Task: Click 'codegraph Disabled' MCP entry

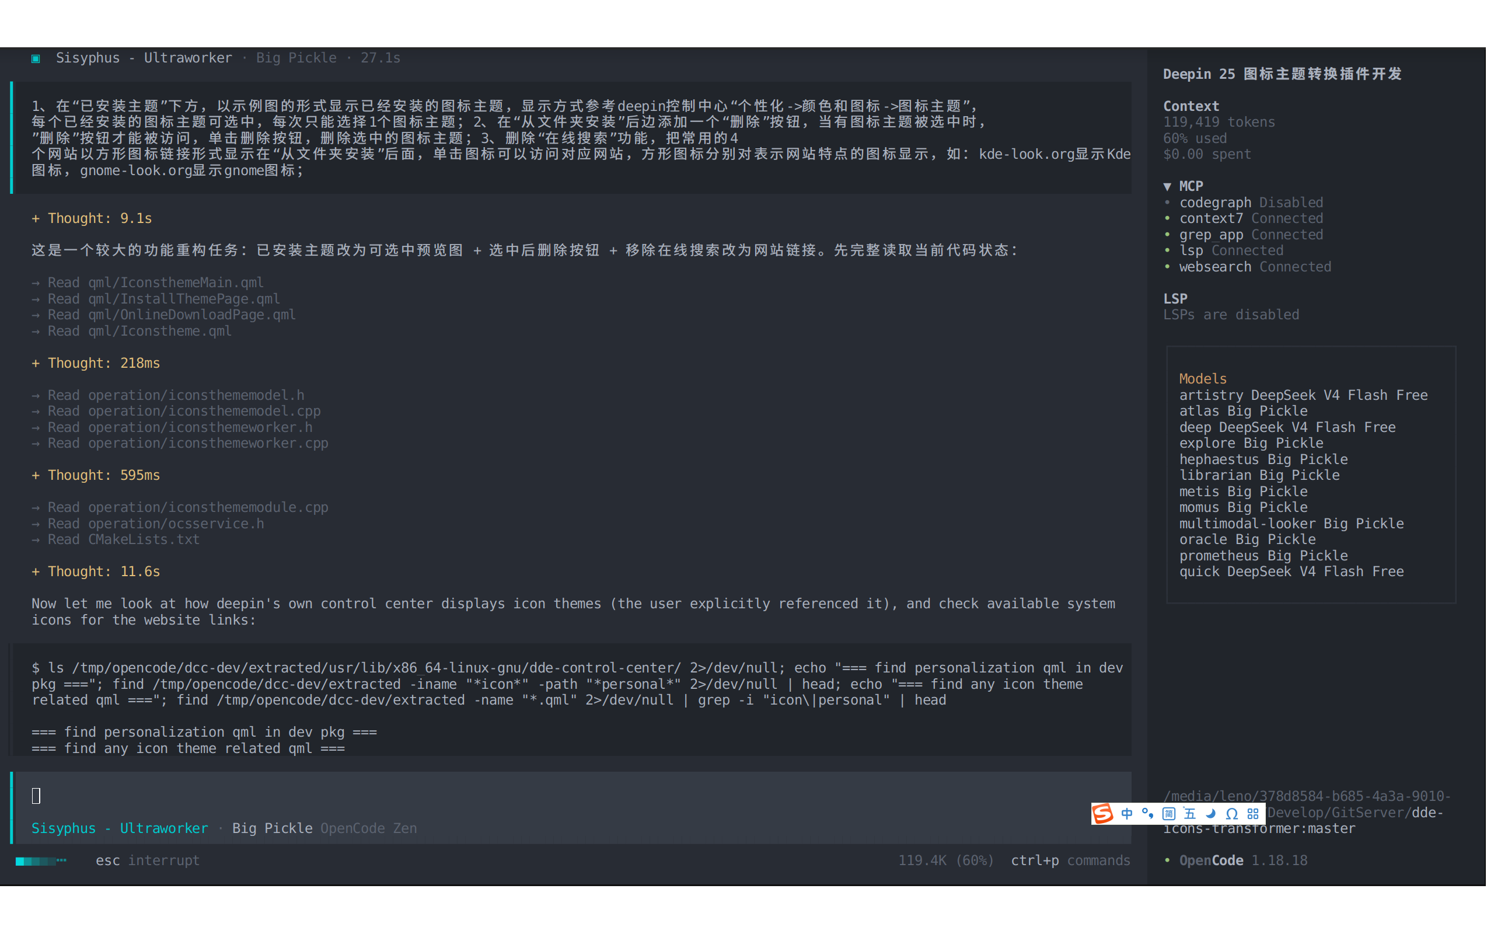Action: pyautogui.click(x=1244, y=202)
